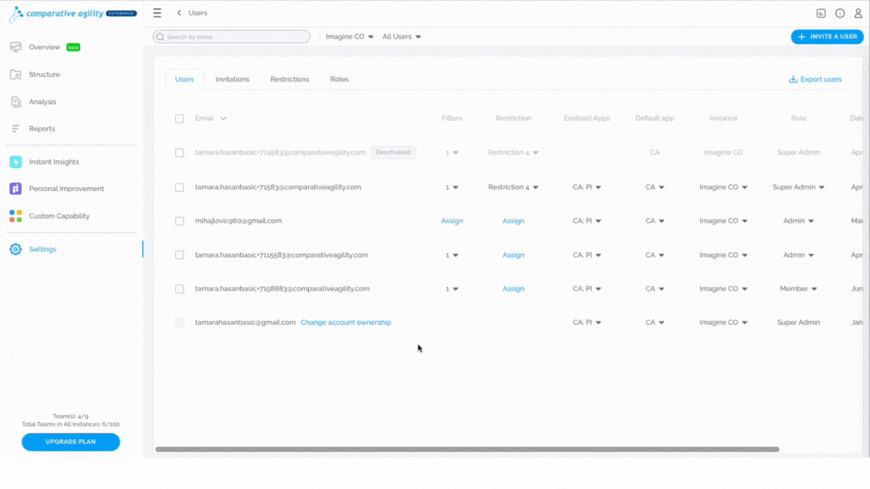Open Personal Improvement sidebar icon

pos(16,189)
